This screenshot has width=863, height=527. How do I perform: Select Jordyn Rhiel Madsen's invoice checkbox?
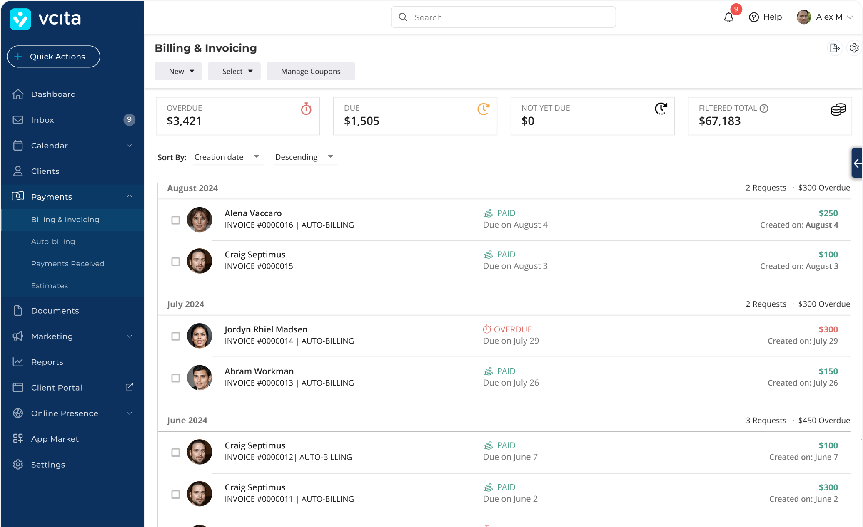(175, 336)
